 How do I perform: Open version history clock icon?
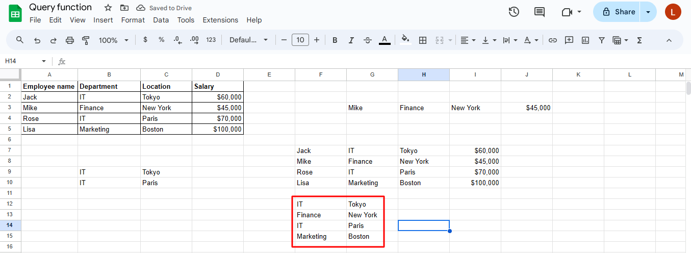click(514, 12)
